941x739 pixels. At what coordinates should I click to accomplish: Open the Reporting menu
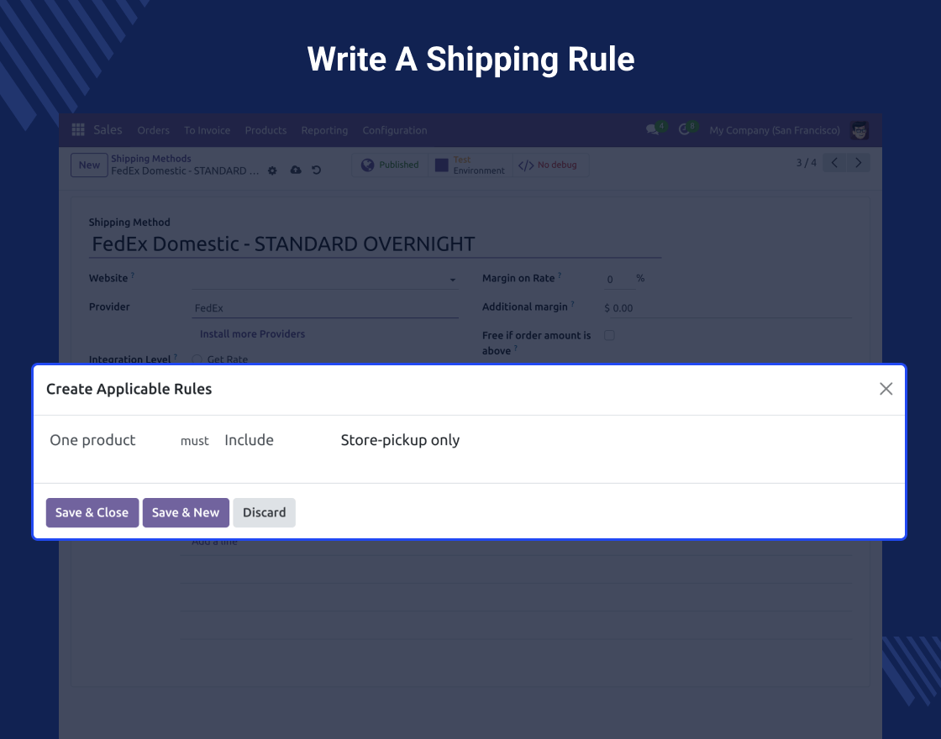324,130
